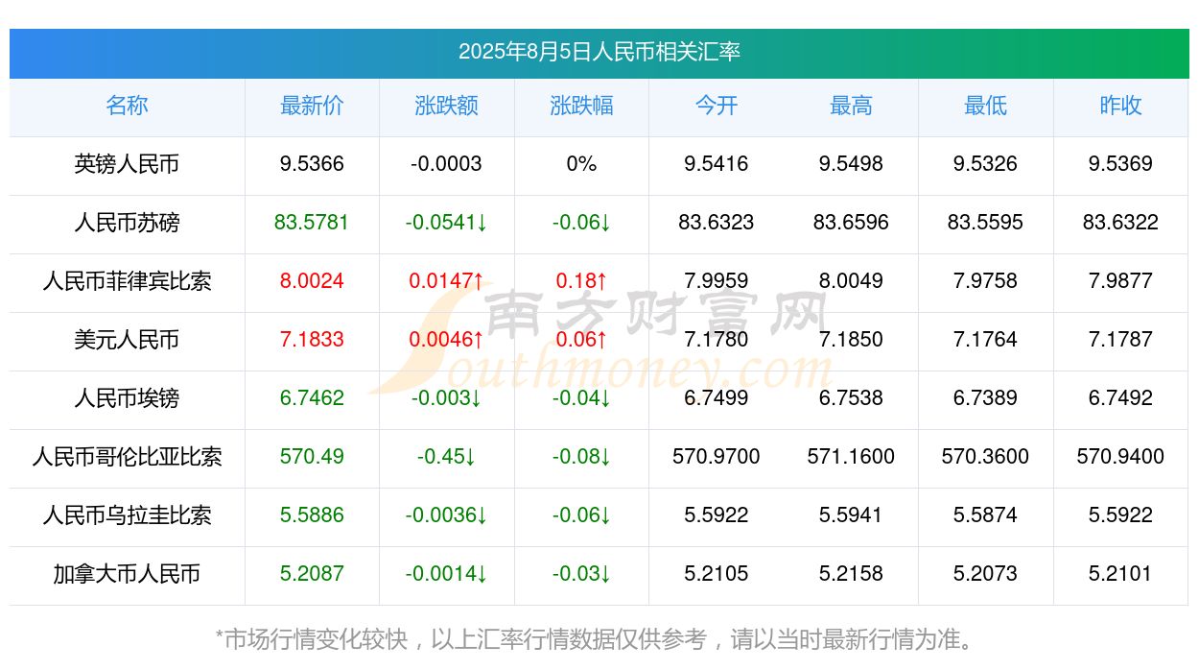This screenshot has width=1199, height=670.
Task: Click green latest price 6.7462
Action: (x=312, y=398)
